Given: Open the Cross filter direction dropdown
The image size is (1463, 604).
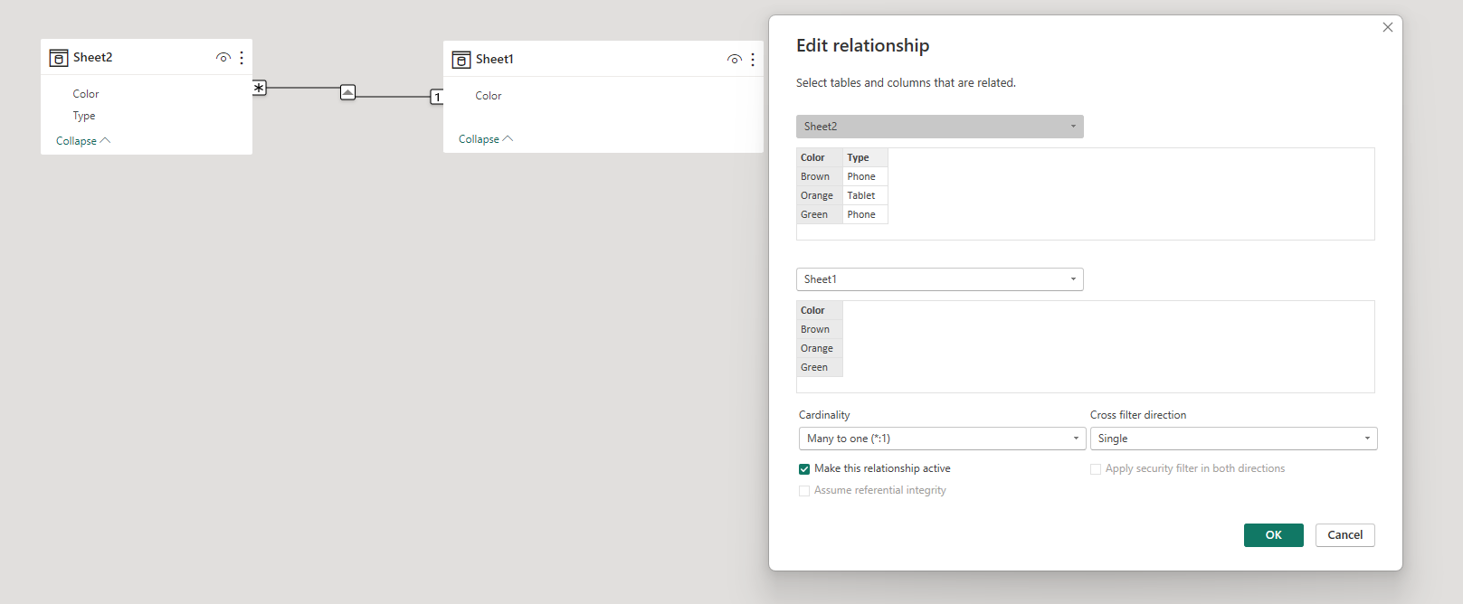Looking at the screenshot, I should (x=1234, y=439).
